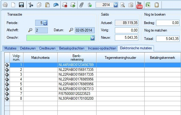The image size is (181, 115).
Task: Click the Tegenrekeninghouder column header
Action: [120, 58]
